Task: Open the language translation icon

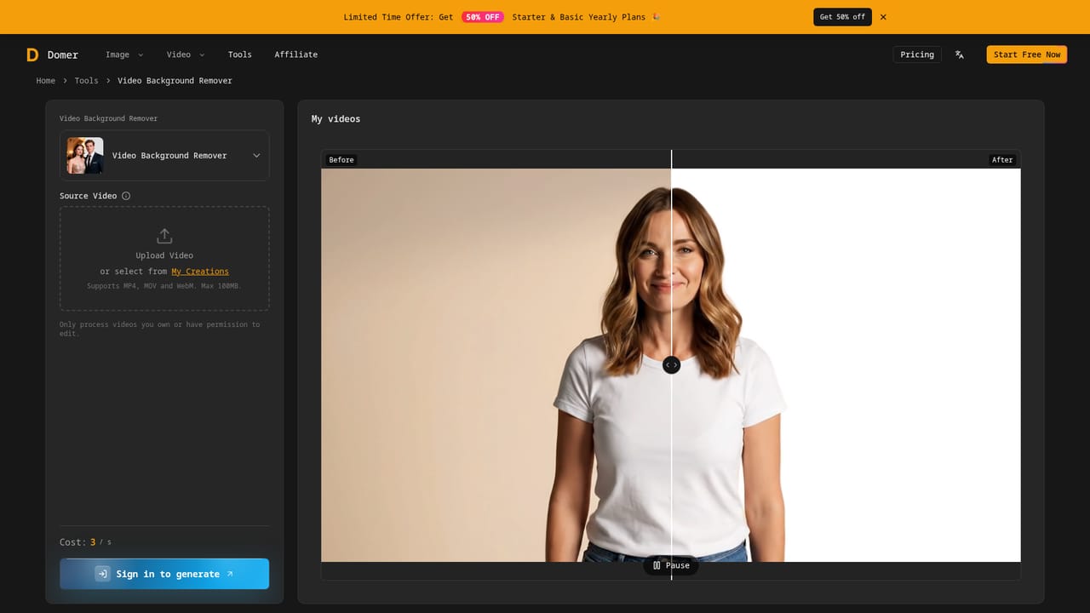Action: click(960, 54)
